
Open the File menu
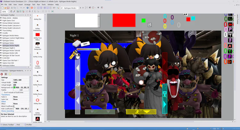coord(5,4)
